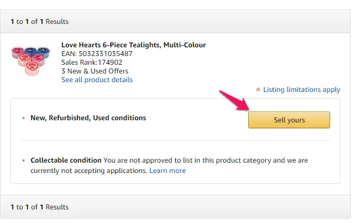Click the bullet before Collectable condition

(x=23, y=160)
